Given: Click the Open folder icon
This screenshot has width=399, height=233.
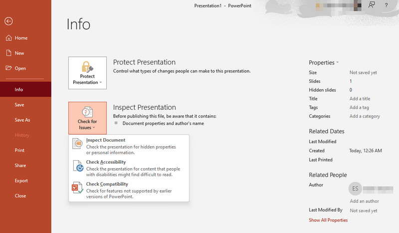Looking at the screenshot, I should [8, 68].
